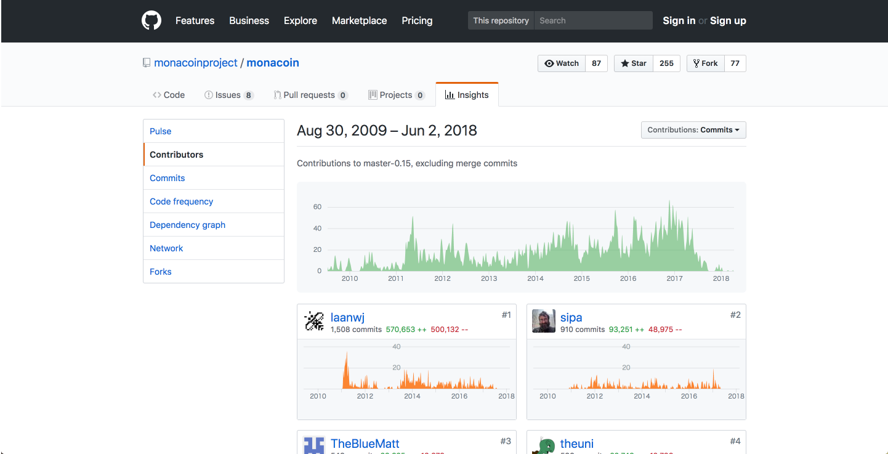Switch to the Pricing page
This screenshot has height=454, width=888.
pyautogui.click(x=417, y=20)
